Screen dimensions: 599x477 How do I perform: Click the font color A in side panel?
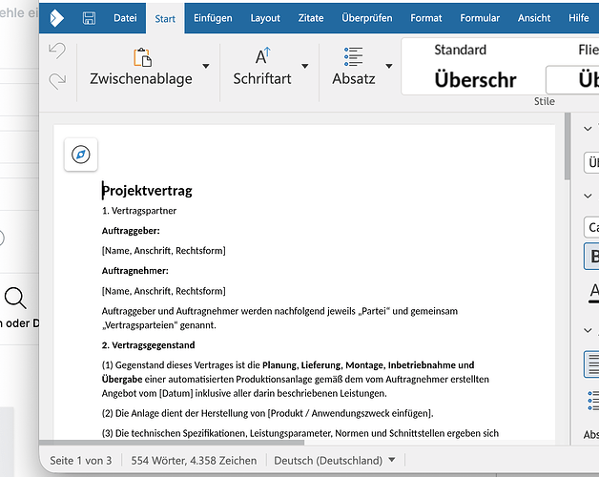pos(594,292)
